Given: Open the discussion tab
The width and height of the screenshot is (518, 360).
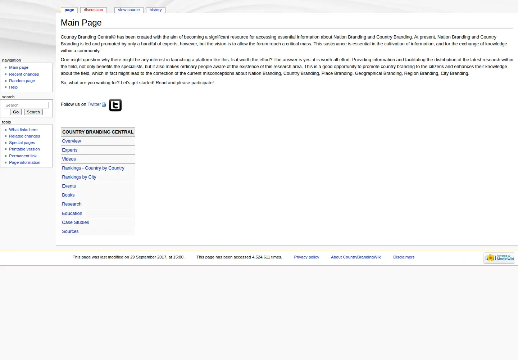Looking at the screenshot, I should [x=93, y=10].
